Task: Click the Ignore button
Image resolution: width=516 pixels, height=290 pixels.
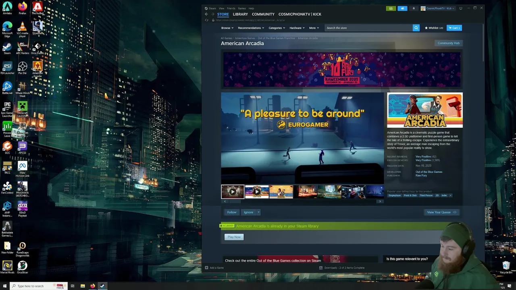Action: pos(248,212)
